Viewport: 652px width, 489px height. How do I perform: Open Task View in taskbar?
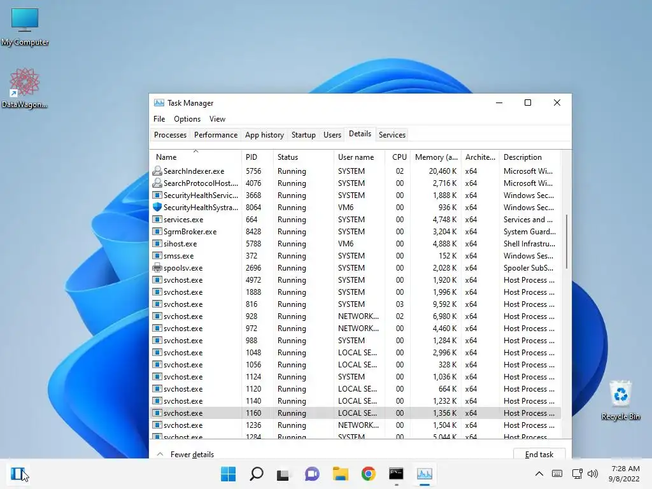click(x=283, y=474)
